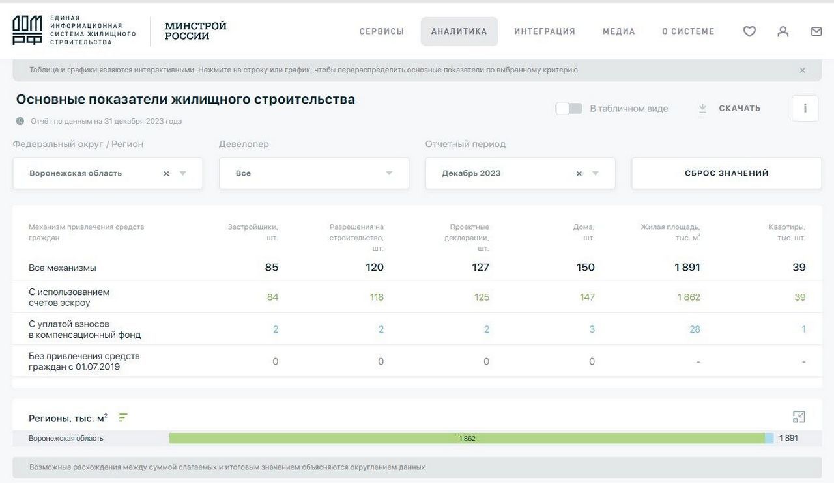
Task: Go to the Медиа menu
Action: [x=619, y=31]
